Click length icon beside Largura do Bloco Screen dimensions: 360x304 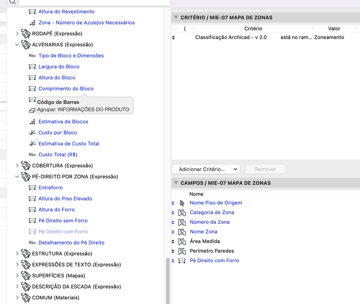pos(32,67)
